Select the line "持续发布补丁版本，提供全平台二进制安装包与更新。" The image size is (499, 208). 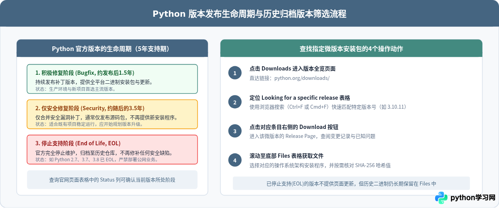[x=94, y=82]
